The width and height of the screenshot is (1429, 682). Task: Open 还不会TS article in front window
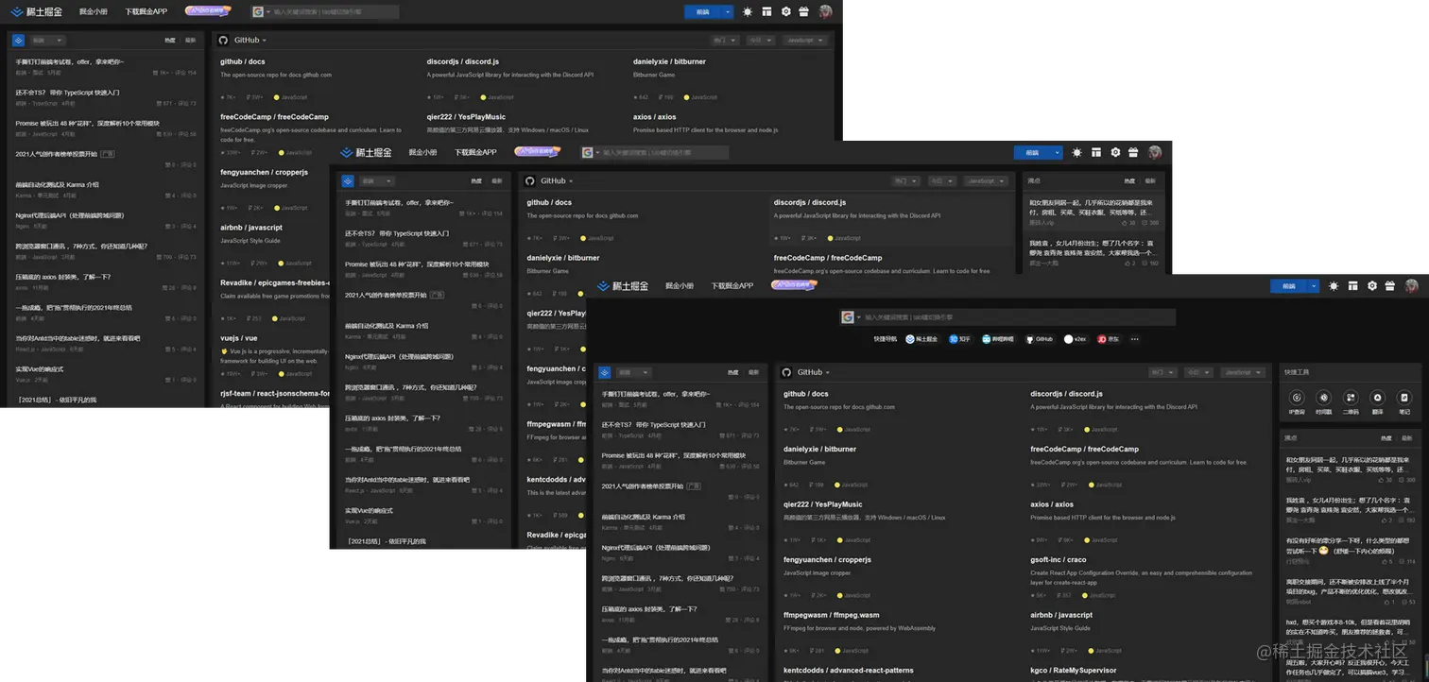653,424
